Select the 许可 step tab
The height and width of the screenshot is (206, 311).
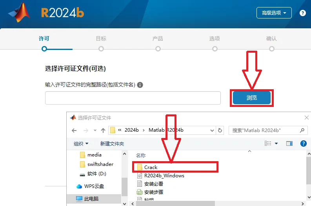click(44, 39)
